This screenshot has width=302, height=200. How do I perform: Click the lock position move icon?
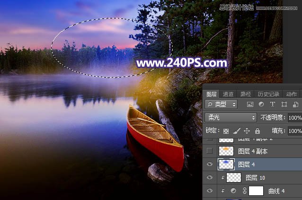pyautogui.click(x=247, y=131)
